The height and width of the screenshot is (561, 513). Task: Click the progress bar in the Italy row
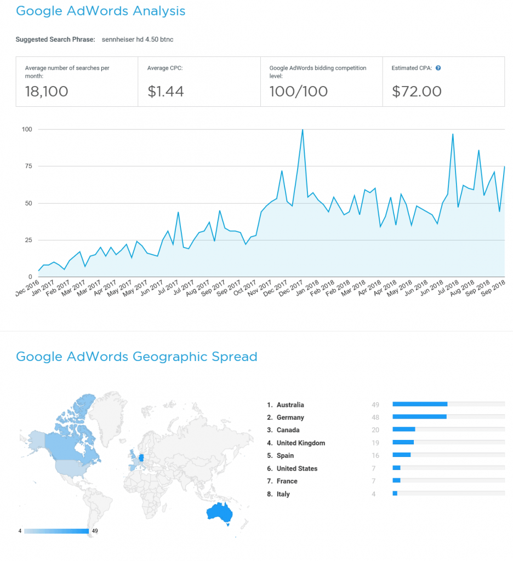point(448,494)
